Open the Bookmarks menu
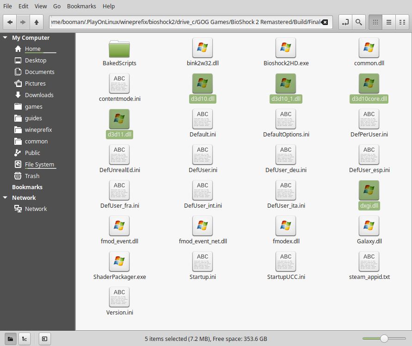Screen dimensions: 412x346 click(x=81, y=6)
